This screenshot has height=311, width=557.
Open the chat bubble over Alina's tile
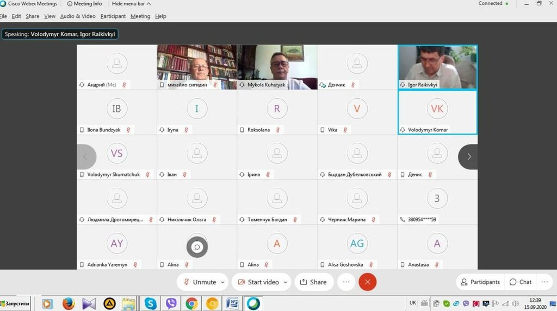click(197, 246)
